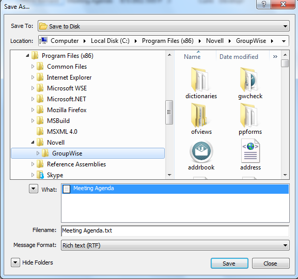Select Common Files folder in tree
The width and height of the screenshot is (298, 279).
(x=67, y=67)
